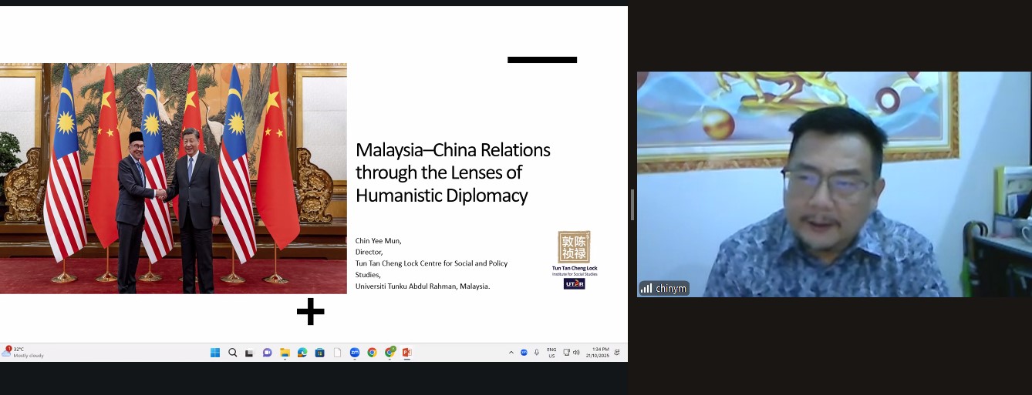Open the ENG US language switcher
The height and width of the screenshot is (395, 1032).
pyautogui.click(x=551, y=353)
